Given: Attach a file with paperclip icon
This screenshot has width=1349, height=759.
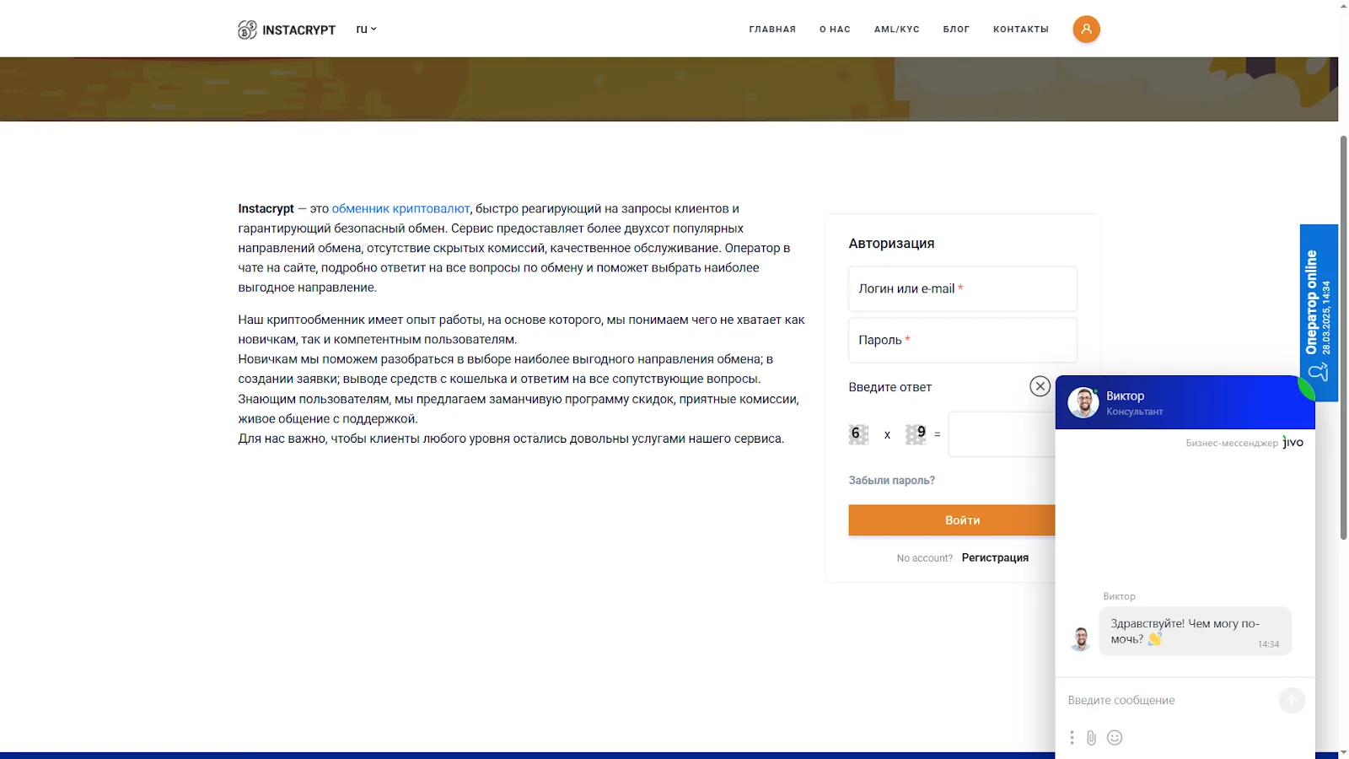Looking at the screenshot, I should click(x=1091, y=738).
